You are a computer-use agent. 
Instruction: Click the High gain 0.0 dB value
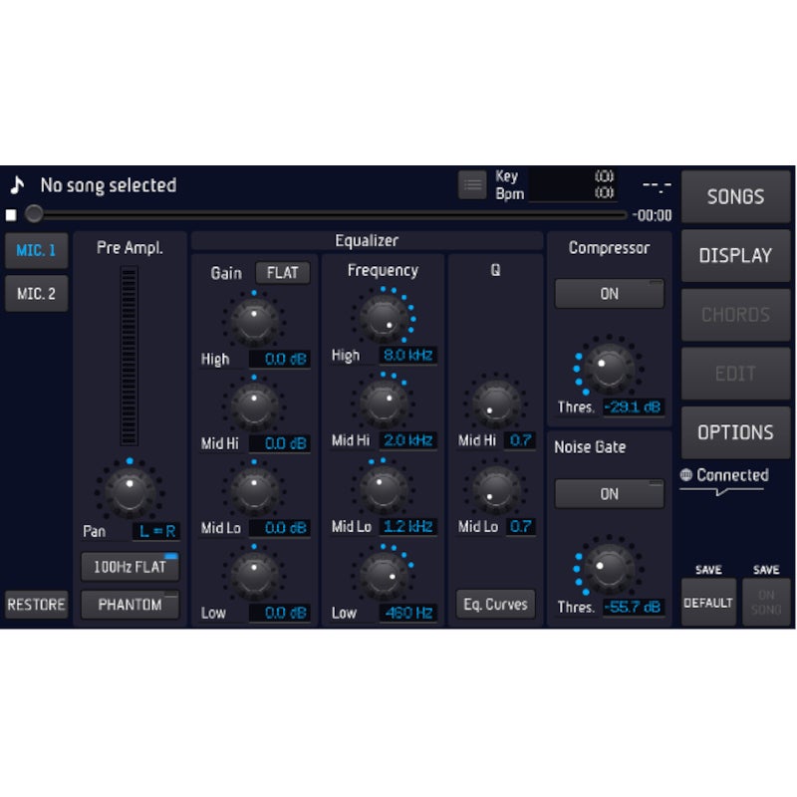tap(280, 360)
